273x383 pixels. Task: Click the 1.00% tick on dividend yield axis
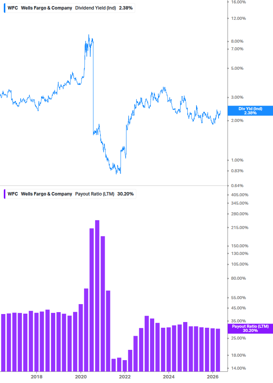coord(237,160)
